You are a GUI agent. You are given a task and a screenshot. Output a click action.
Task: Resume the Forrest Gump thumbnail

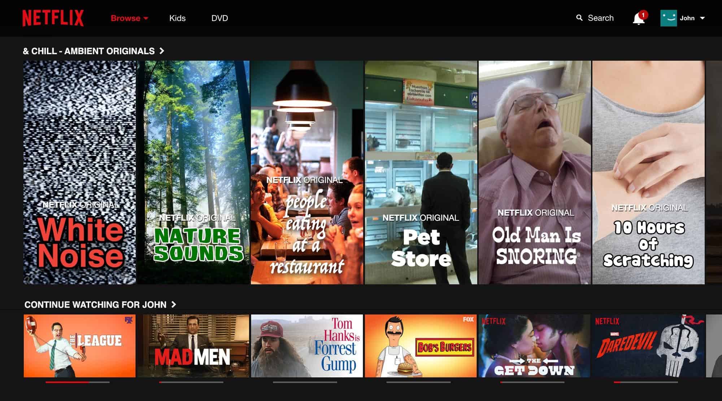(x=307, y=346)
